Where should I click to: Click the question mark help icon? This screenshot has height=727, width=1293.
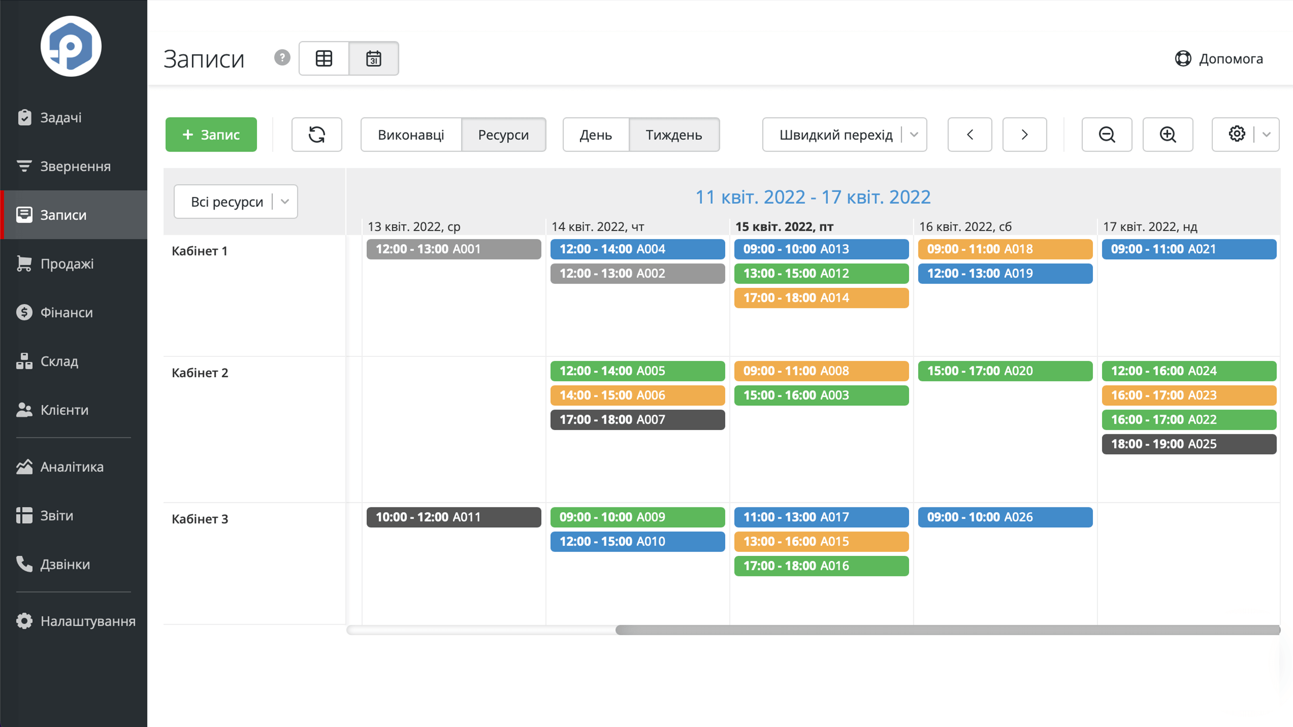[x=282, y=58]
